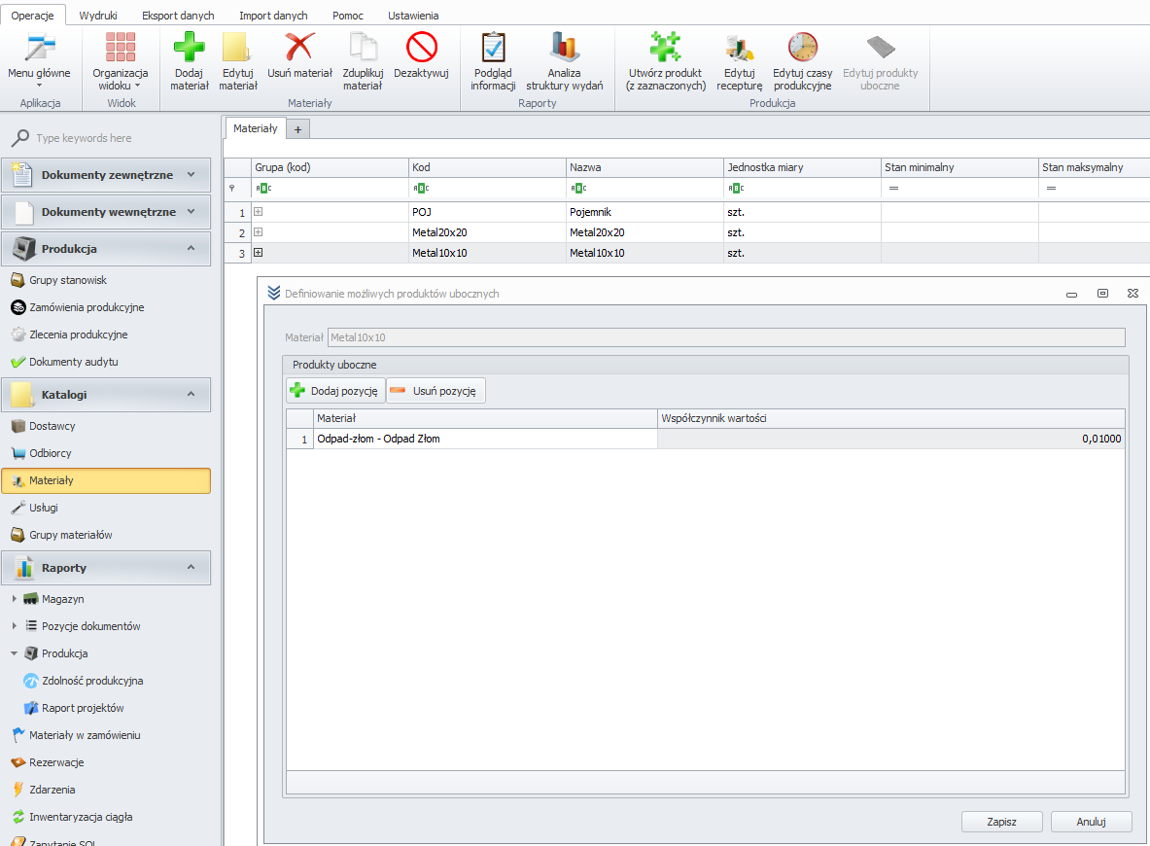
Task: Expand row 1 POJ details
Action: pyautogui.click(x=259, y=212)
